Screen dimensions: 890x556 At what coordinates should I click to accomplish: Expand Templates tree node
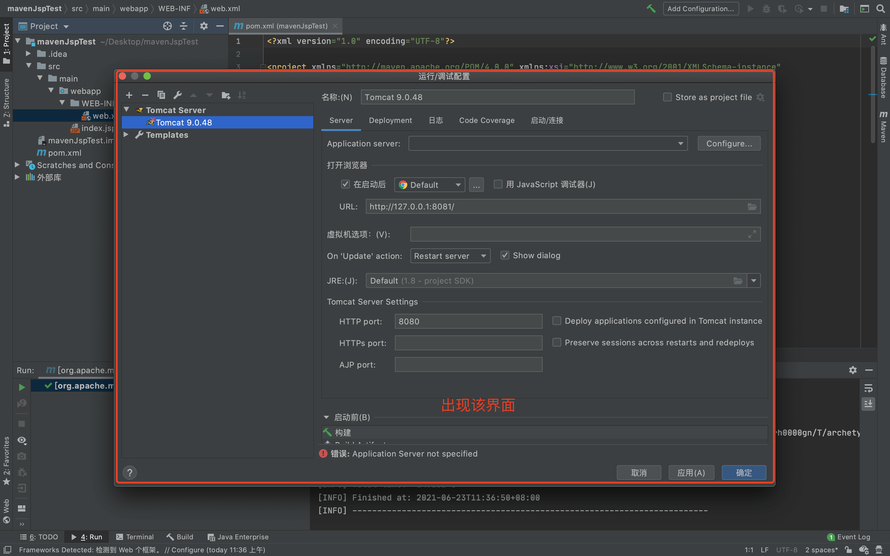[126, 135]
